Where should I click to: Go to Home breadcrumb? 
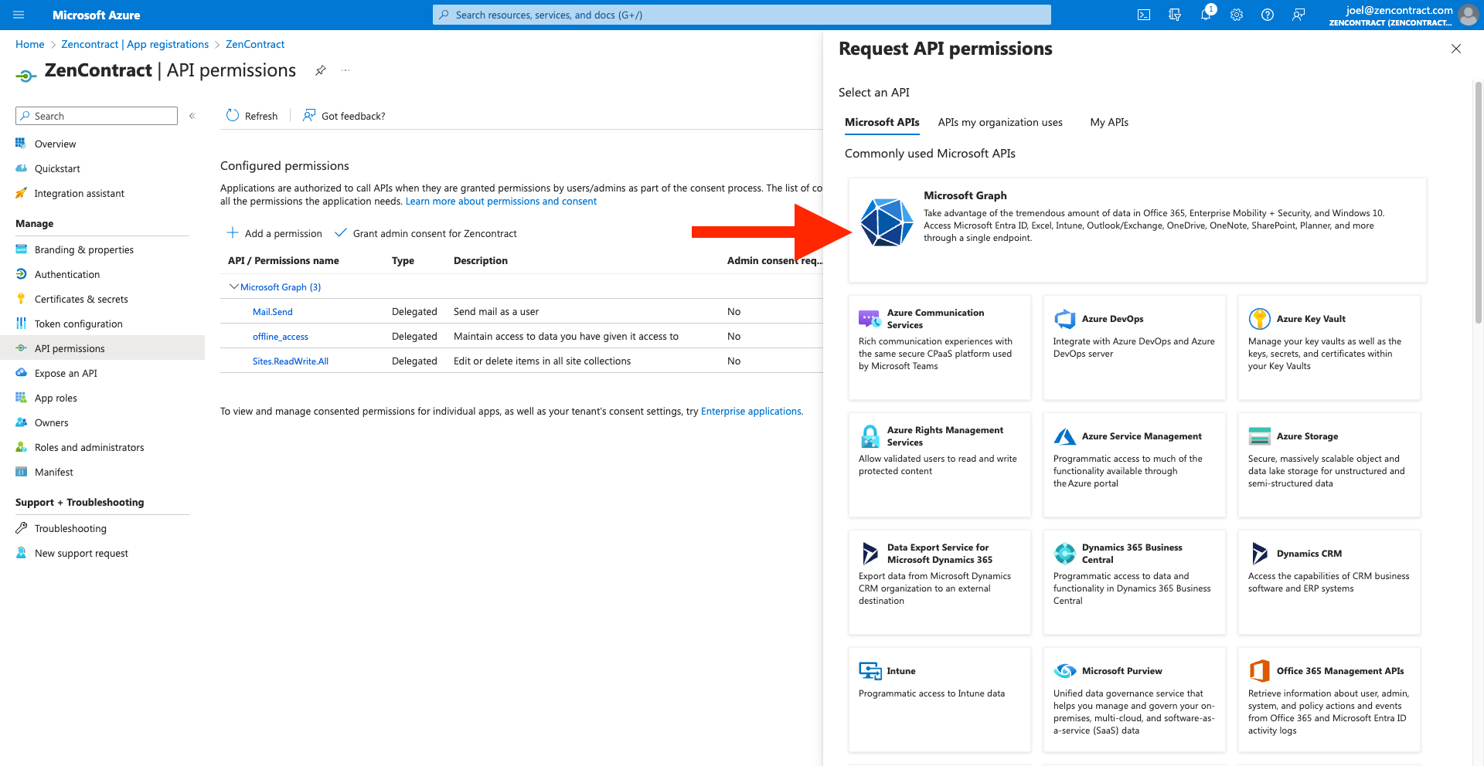[x=30, y=44]
